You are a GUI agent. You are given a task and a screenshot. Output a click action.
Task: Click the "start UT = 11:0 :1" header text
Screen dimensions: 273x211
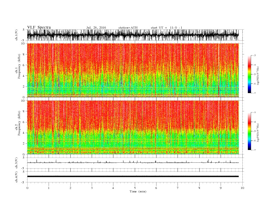point(166,28)
